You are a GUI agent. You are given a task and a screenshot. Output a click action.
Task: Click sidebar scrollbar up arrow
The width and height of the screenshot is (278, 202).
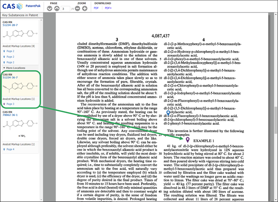click(x=41, y=20)
